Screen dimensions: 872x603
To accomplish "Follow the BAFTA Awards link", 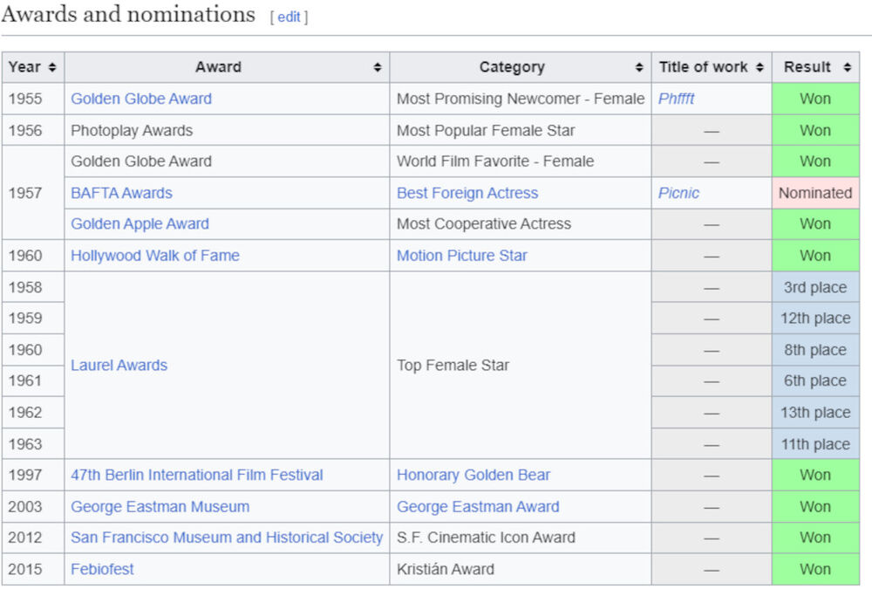I will [x=121, y=193].
